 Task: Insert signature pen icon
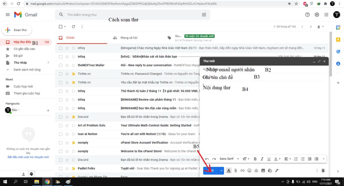coord(277,171)
